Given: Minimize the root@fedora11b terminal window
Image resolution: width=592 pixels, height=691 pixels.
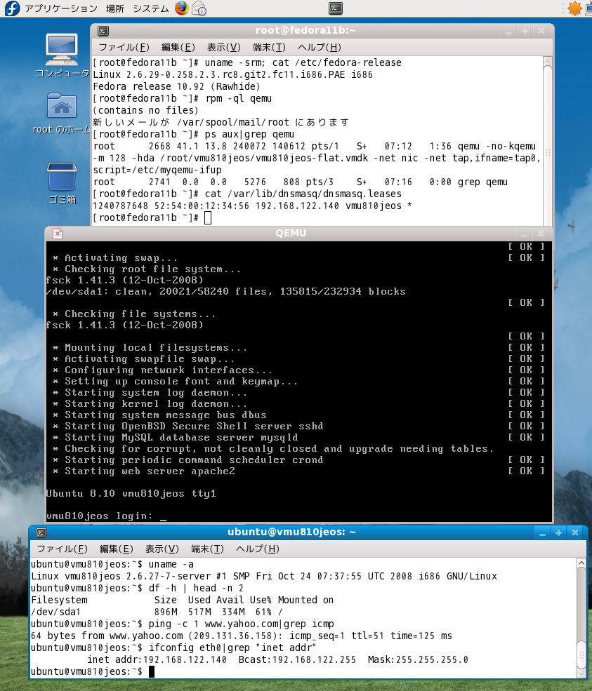Looking at the screenshot, I should (x=508, y=32).
